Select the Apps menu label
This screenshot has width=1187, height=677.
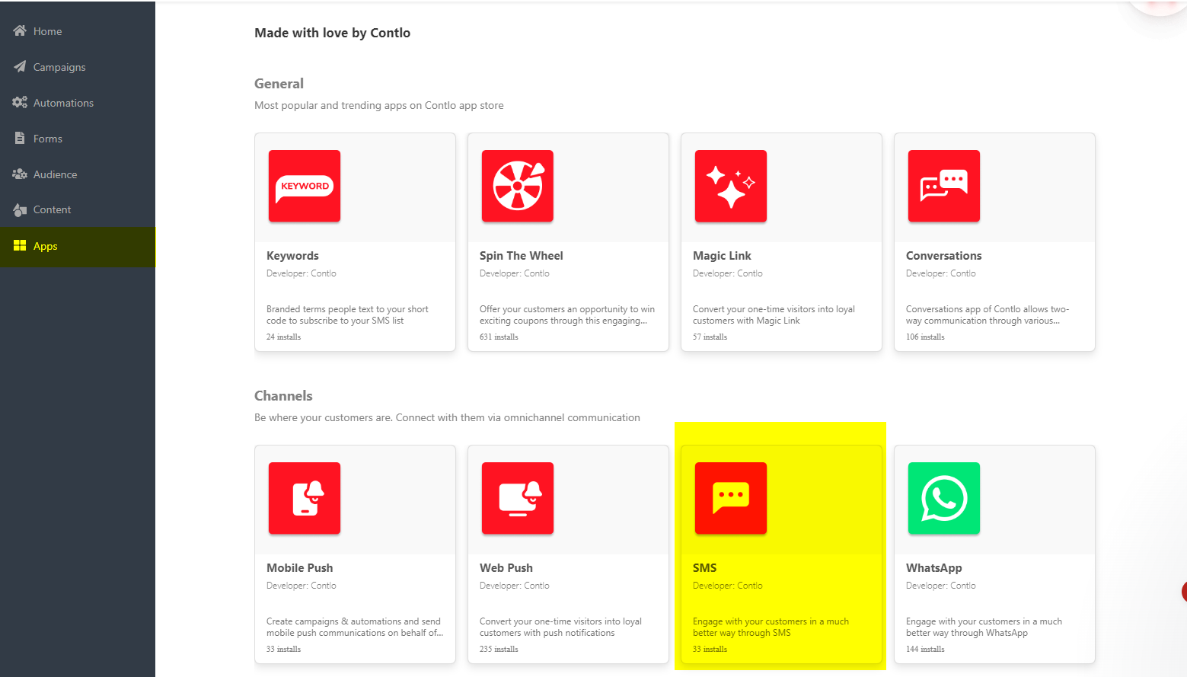pyautogui.click(x=46, y=246)
